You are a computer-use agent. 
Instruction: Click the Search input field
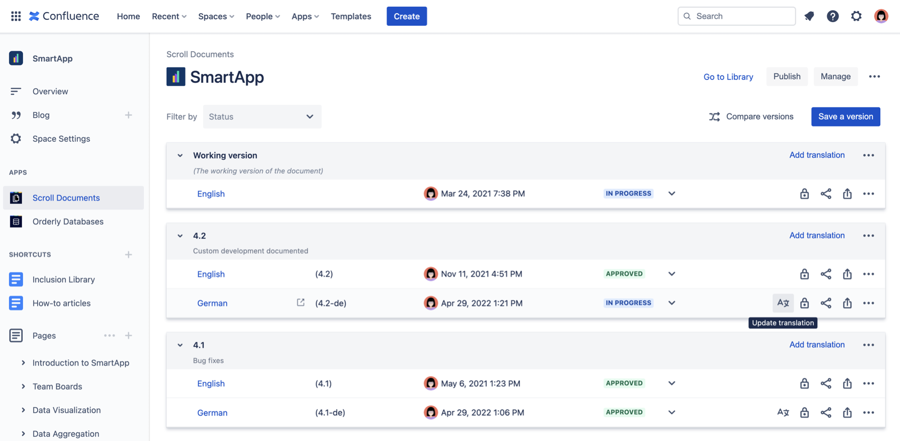click(x=736, y=16)
